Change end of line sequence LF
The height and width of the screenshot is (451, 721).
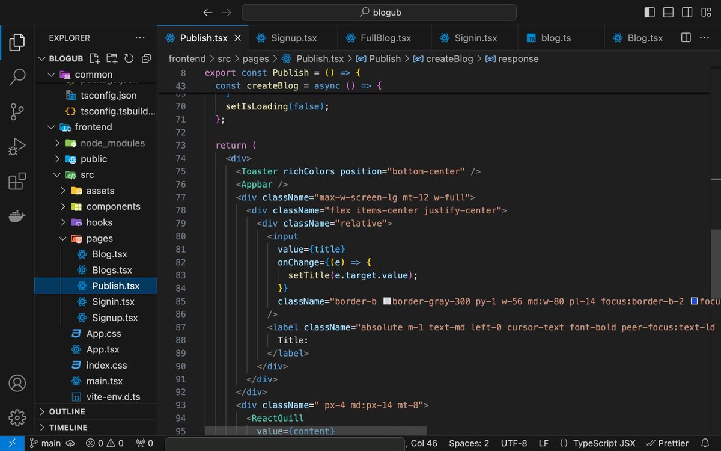pyautogui.click(x=544, y=443)
